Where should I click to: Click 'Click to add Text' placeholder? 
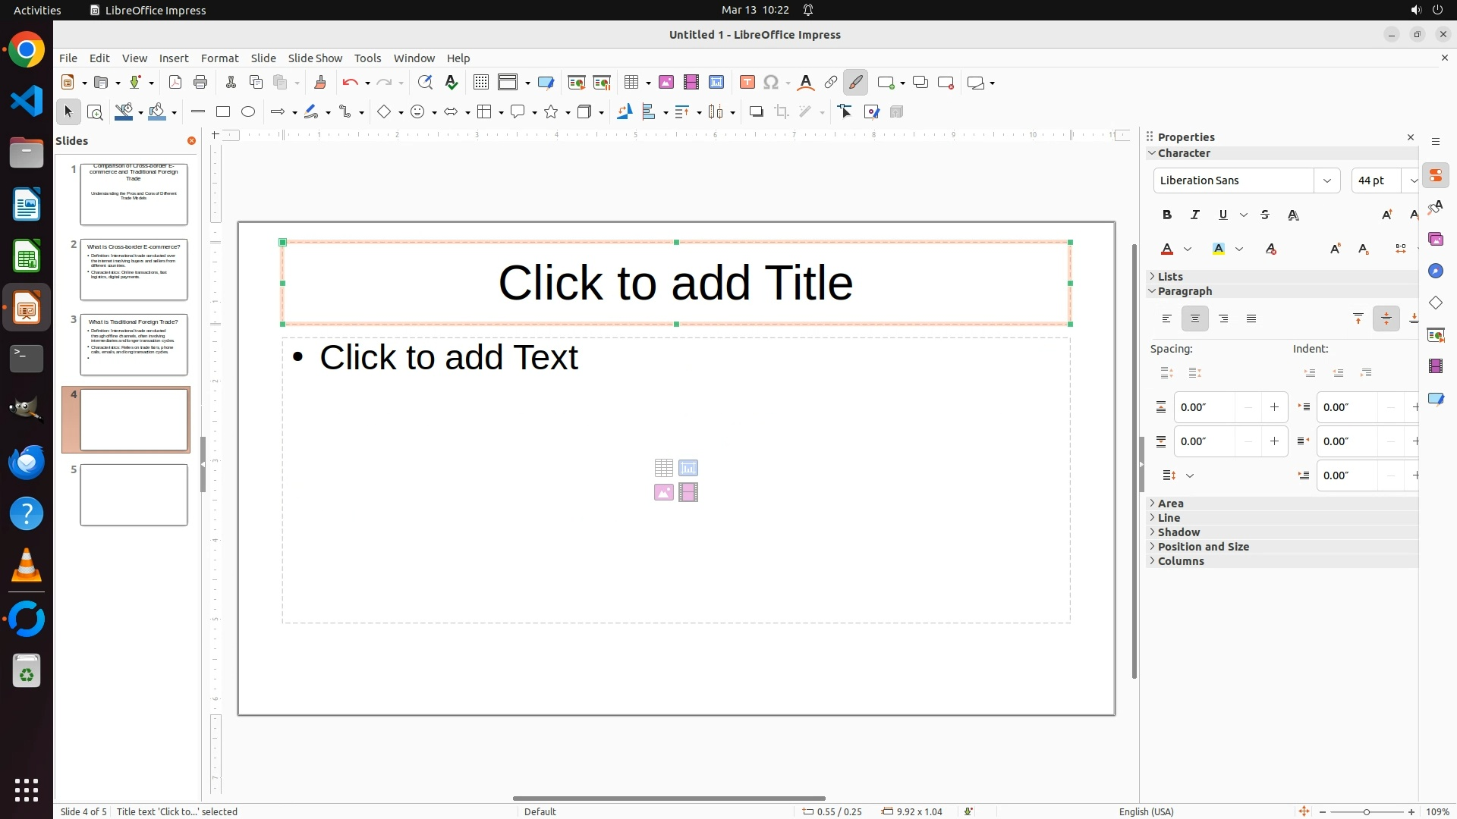click(448, 358)
